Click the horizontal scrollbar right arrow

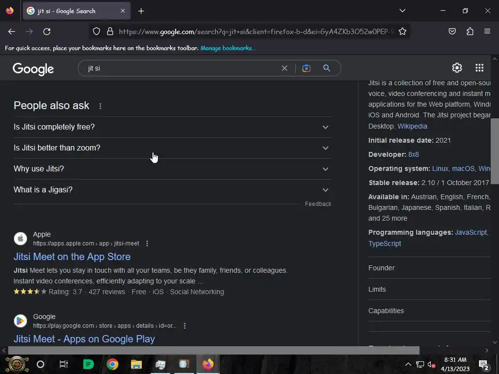(487, 350)
